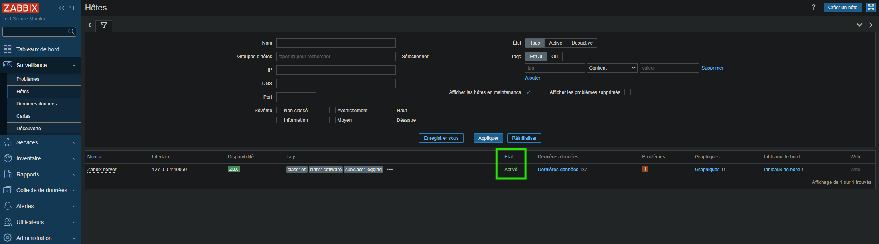Open the orange problems count badge
879x244 pixels.
[645, 170]
